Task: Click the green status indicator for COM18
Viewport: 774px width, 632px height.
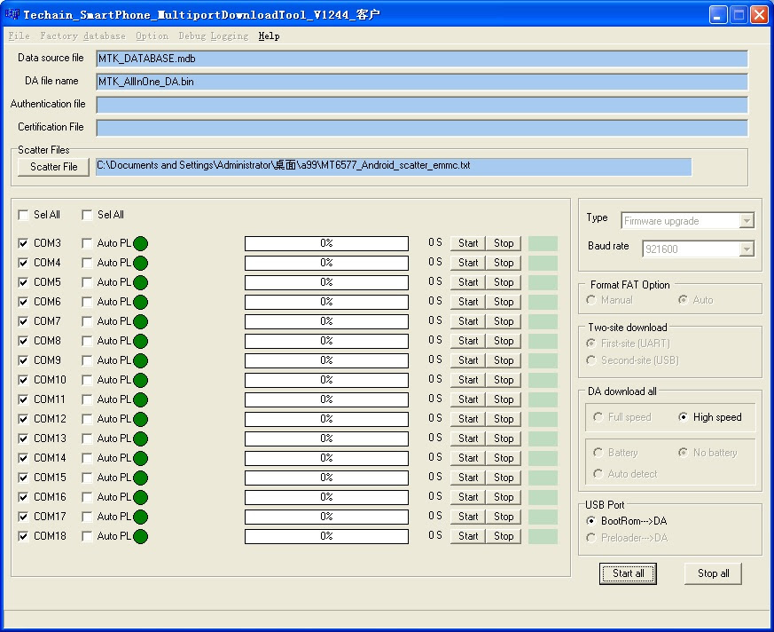Action: [141, 536]
